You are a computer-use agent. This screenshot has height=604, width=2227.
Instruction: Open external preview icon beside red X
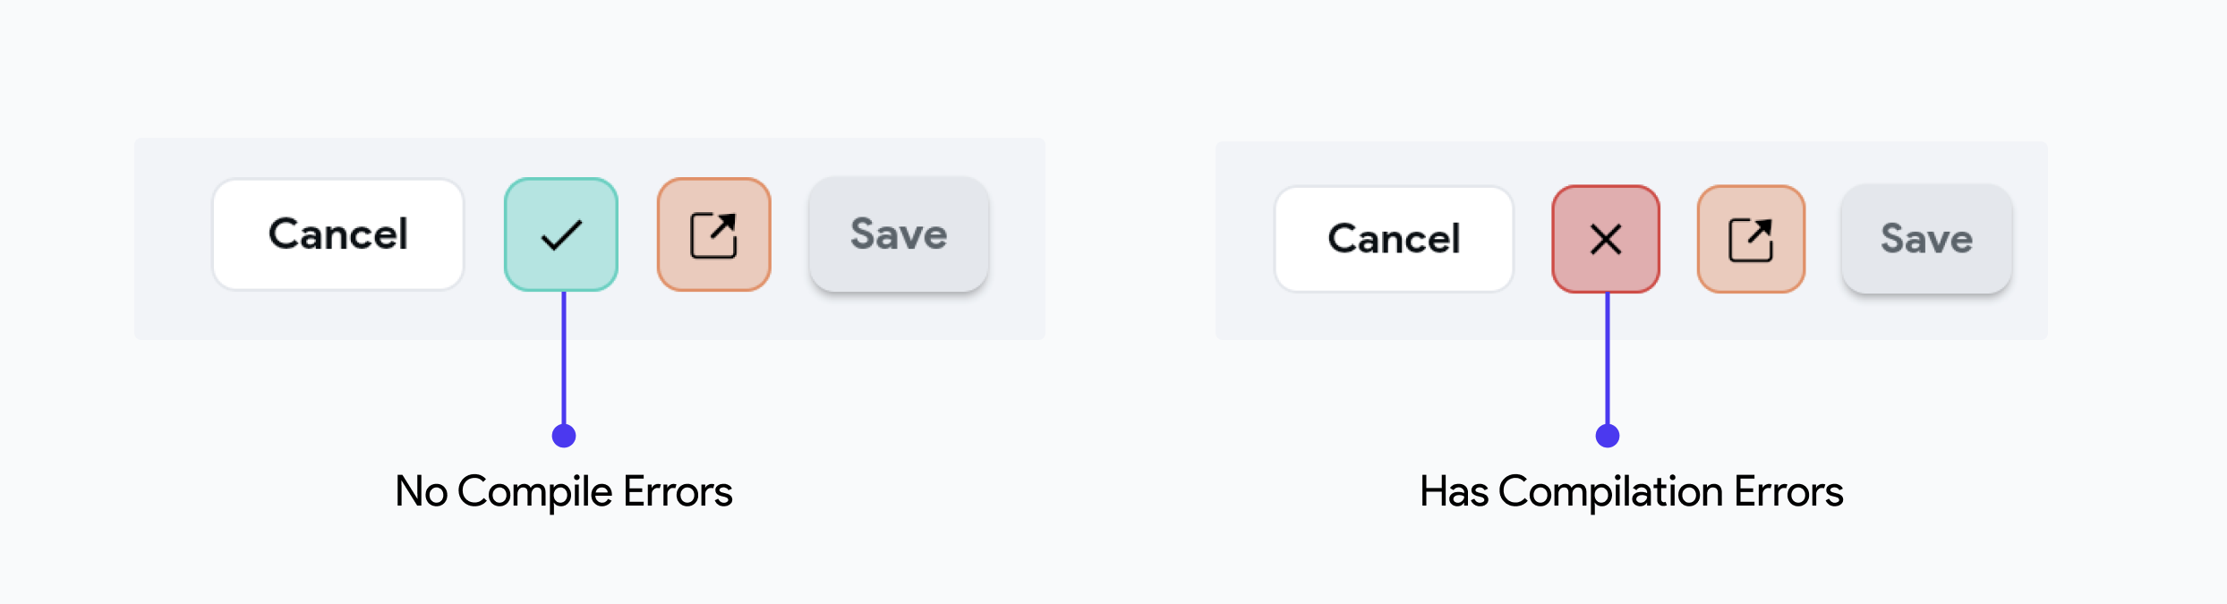pyautogui.click(x=1751, y=239)
